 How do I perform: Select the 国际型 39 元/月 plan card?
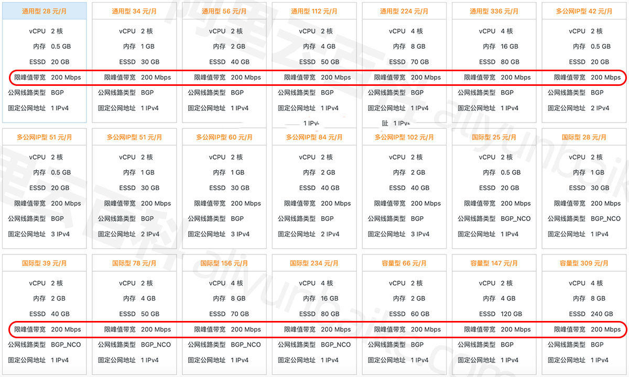[45, 315]
